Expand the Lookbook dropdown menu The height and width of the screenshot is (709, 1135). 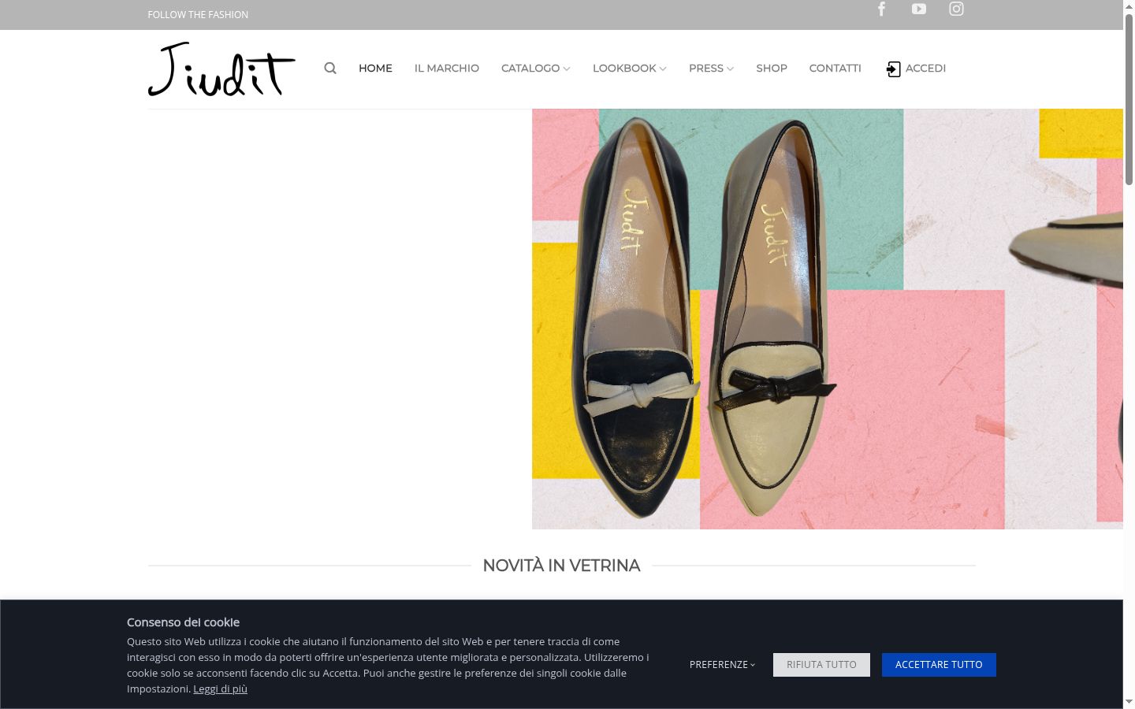point(630,69)
